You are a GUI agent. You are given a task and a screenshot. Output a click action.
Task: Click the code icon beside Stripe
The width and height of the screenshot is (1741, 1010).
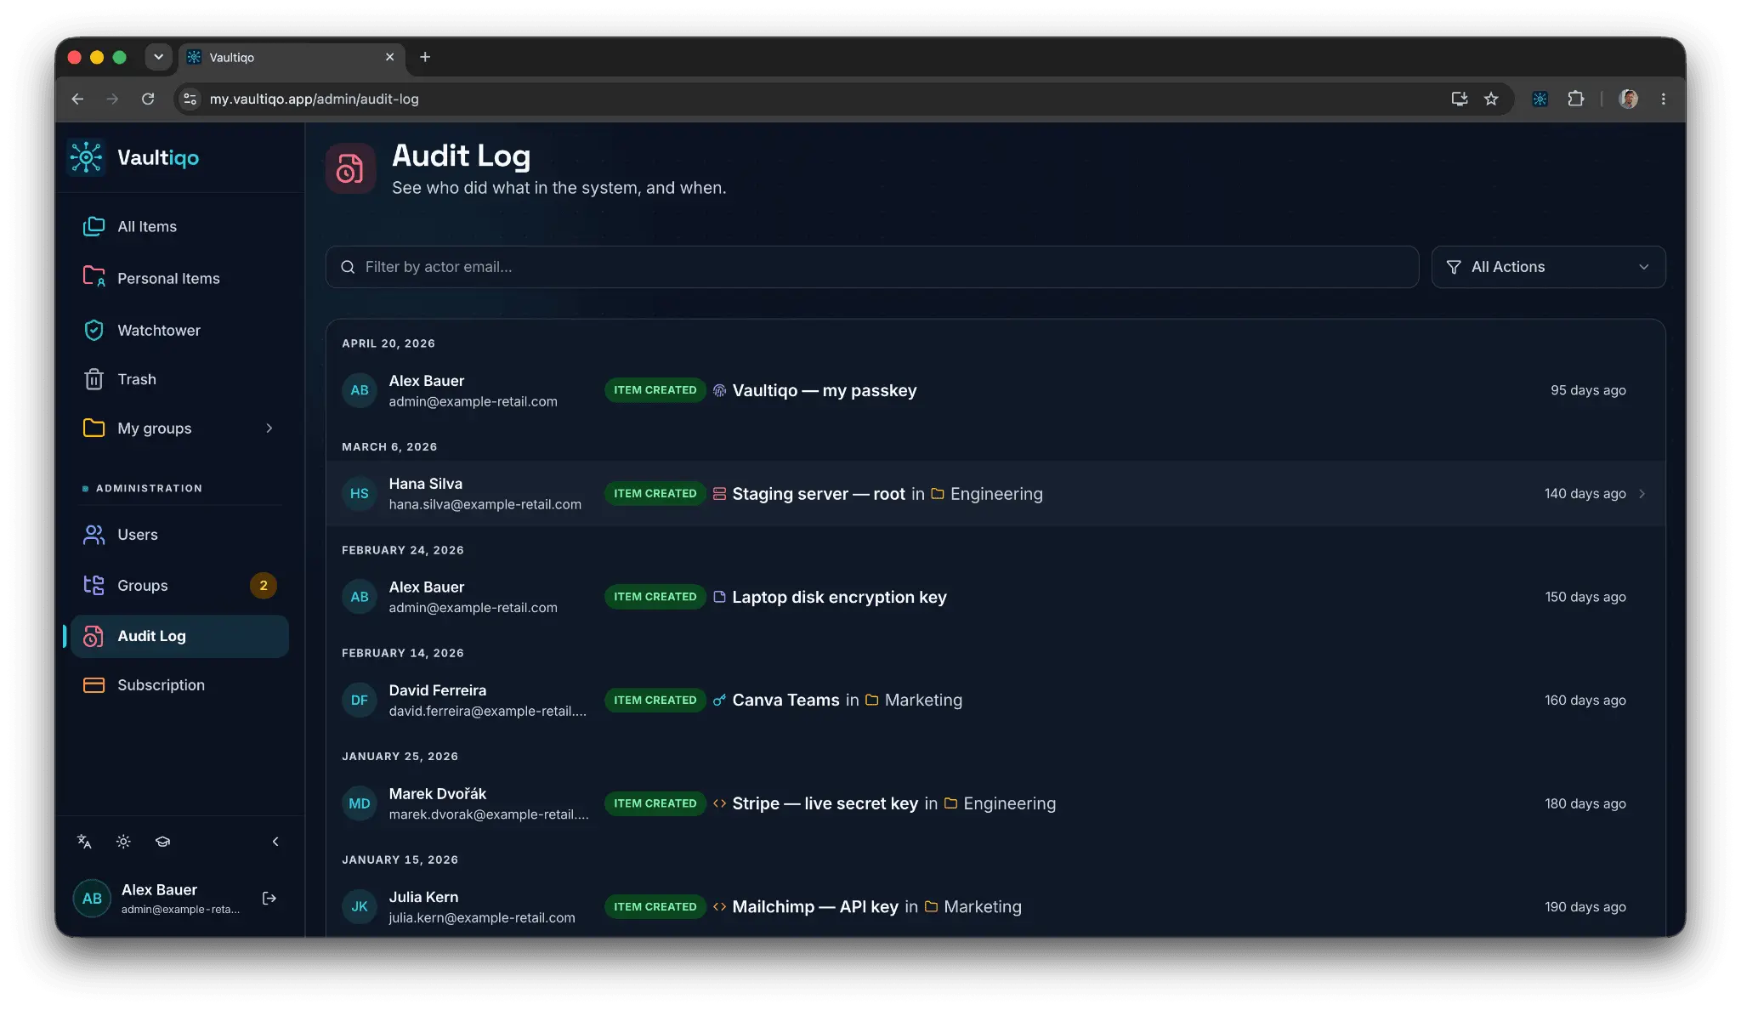click(x=719, y=803)
